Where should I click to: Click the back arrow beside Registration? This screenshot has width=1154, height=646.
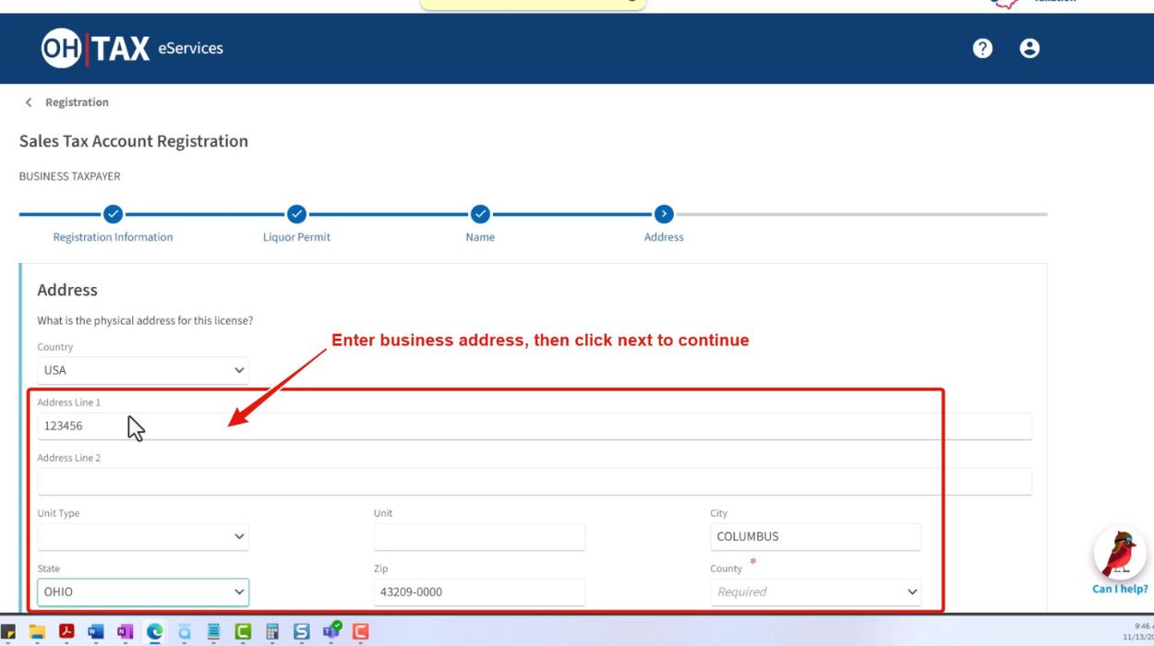(x=29, y=102)
